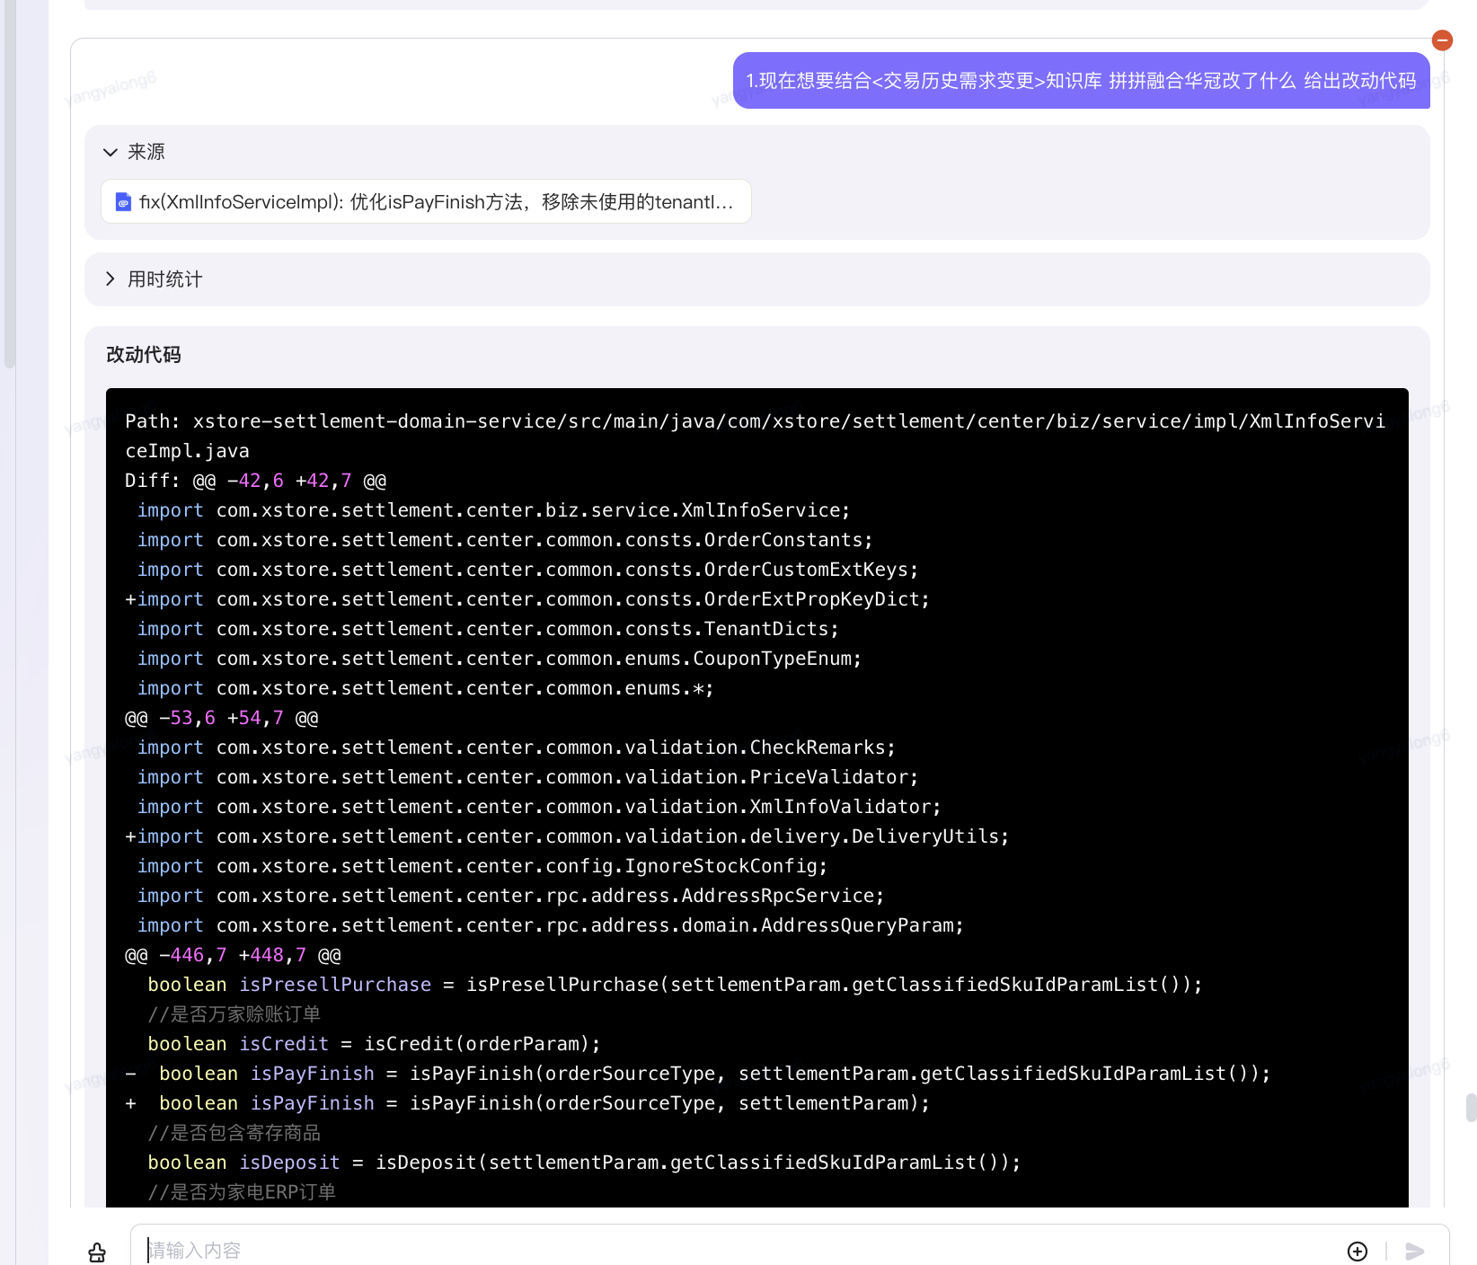
Task: Click the @@ -446,7 +448,7 @@ hunk header
Action: [233, 955]
